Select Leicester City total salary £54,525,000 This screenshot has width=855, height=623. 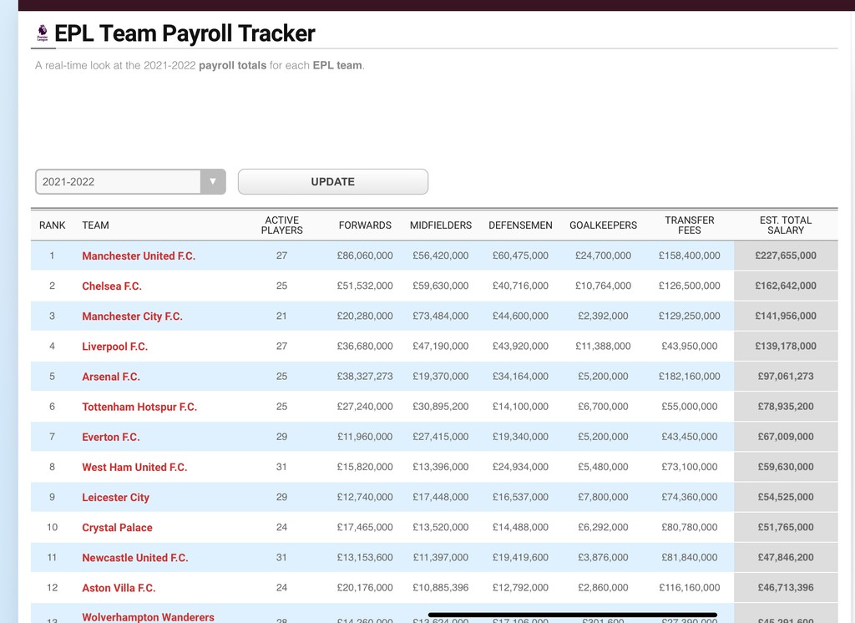pos(786,497)
